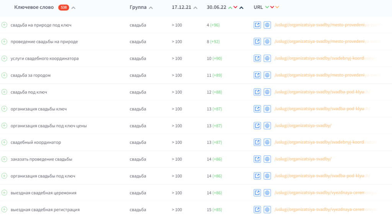Viewport: 392px width, 216px height.
Task: Open external link for 'организация свадьбы под ключ цены'
Action: tap(257, 126)
